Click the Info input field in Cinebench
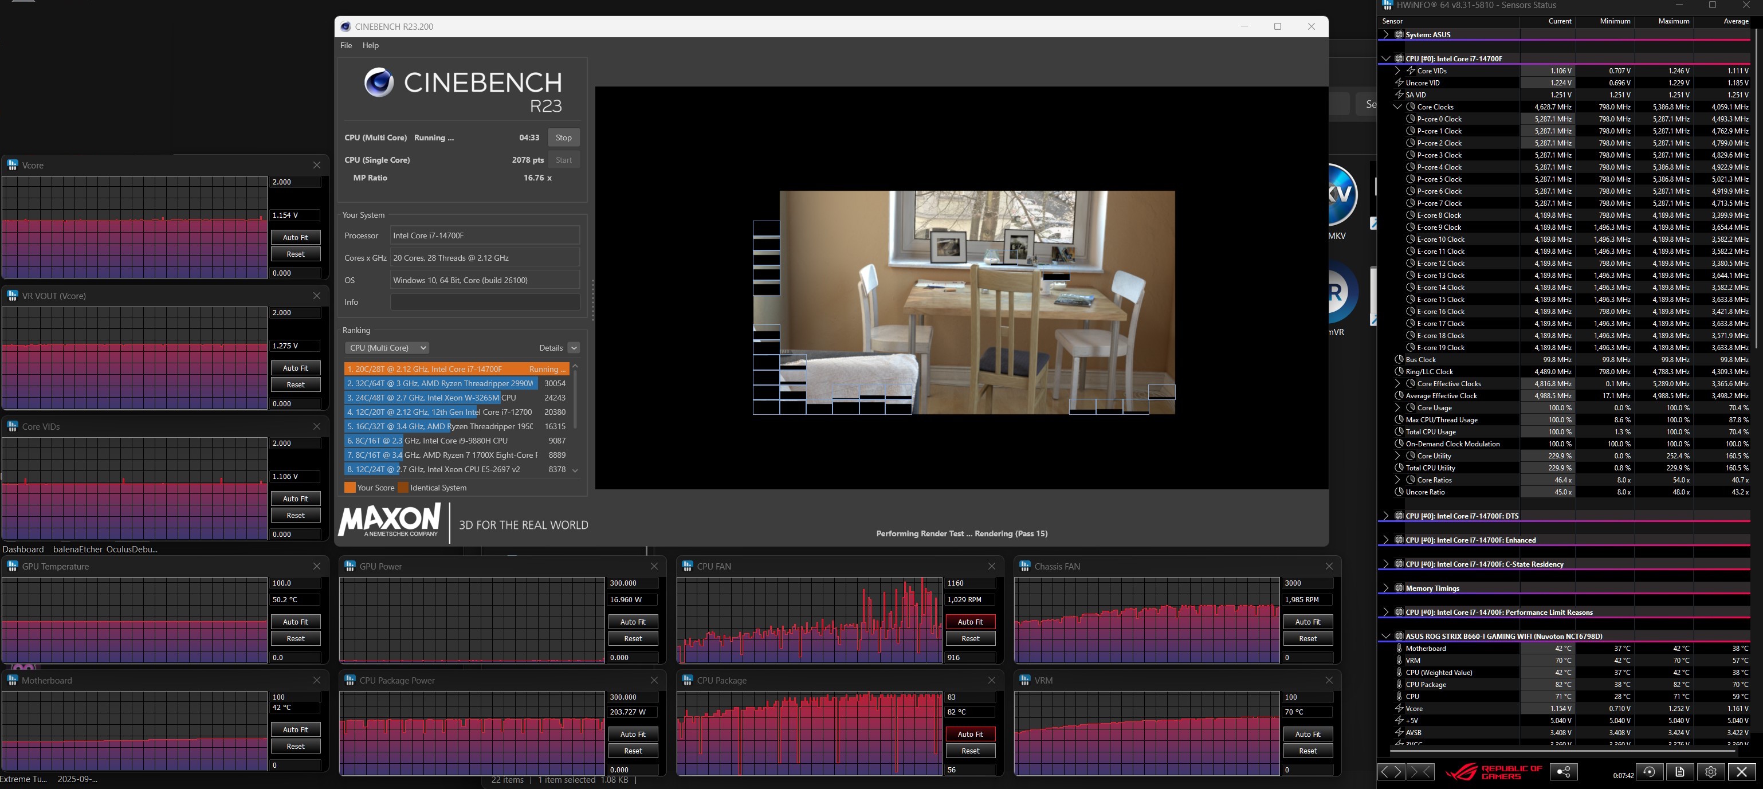 (x=485, y=302)
